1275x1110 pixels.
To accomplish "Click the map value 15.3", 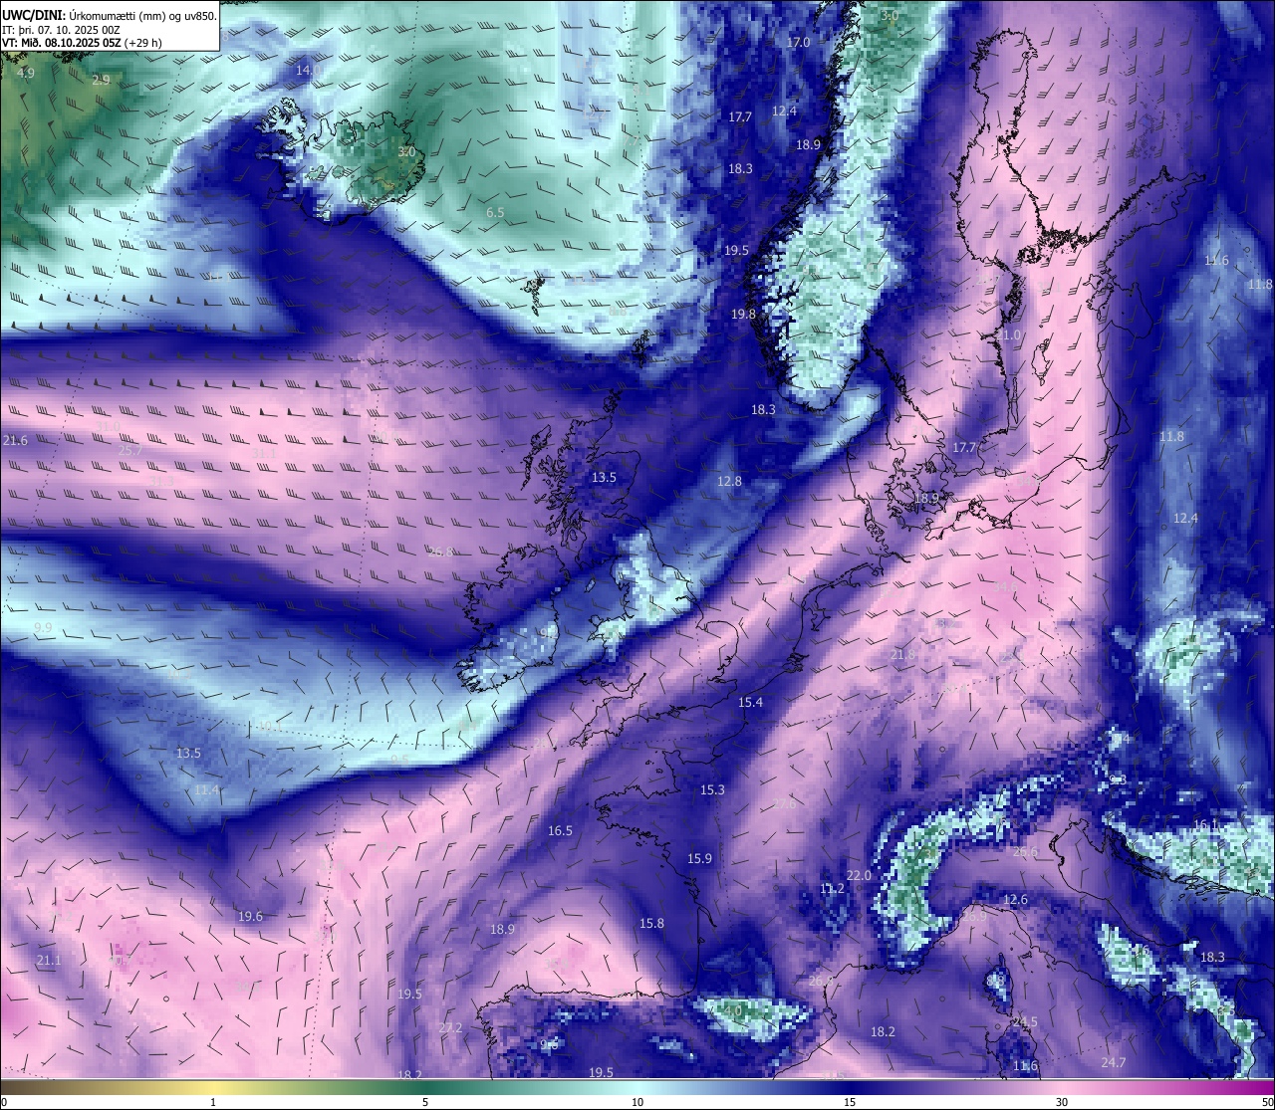I will (712, 789).
